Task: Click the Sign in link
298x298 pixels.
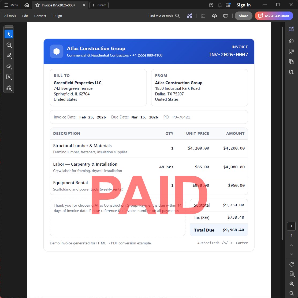Action: coord(243,5)
